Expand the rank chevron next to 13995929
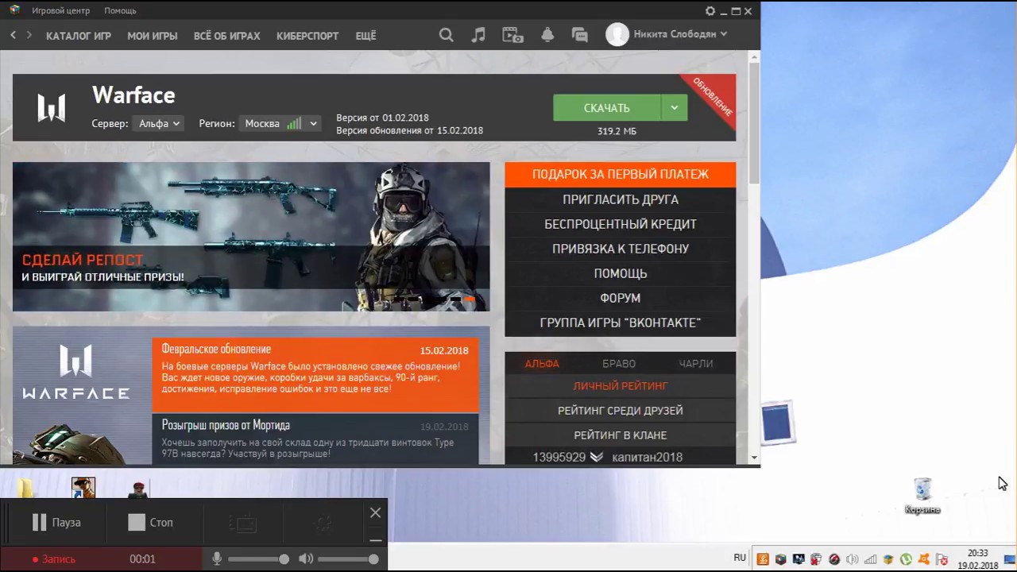This screenshot has height=572, width=1017. coord(597,457)
